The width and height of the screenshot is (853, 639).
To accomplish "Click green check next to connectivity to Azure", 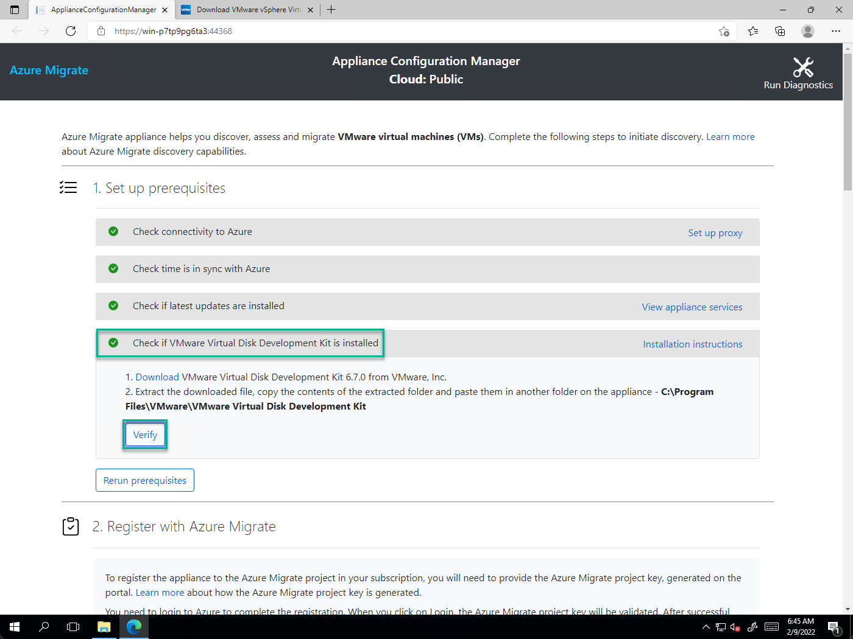I will tap(113, 231).
